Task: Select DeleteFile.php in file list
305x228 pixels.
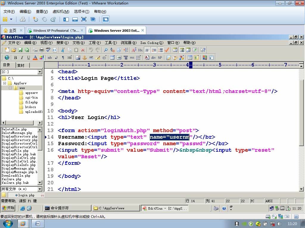Action: coord(14,129)
